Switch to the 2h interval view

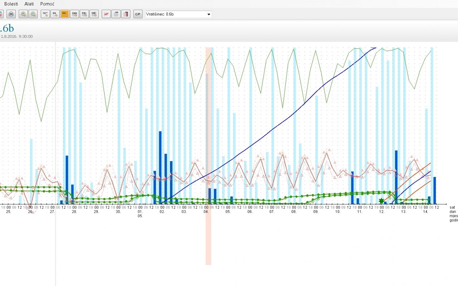pyautogui.click(x=55, y=14)
